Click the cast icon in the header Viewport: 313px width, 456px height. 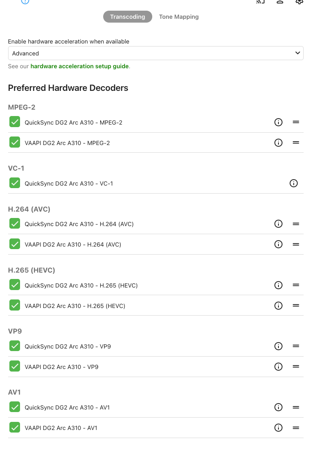coord(261,1)
